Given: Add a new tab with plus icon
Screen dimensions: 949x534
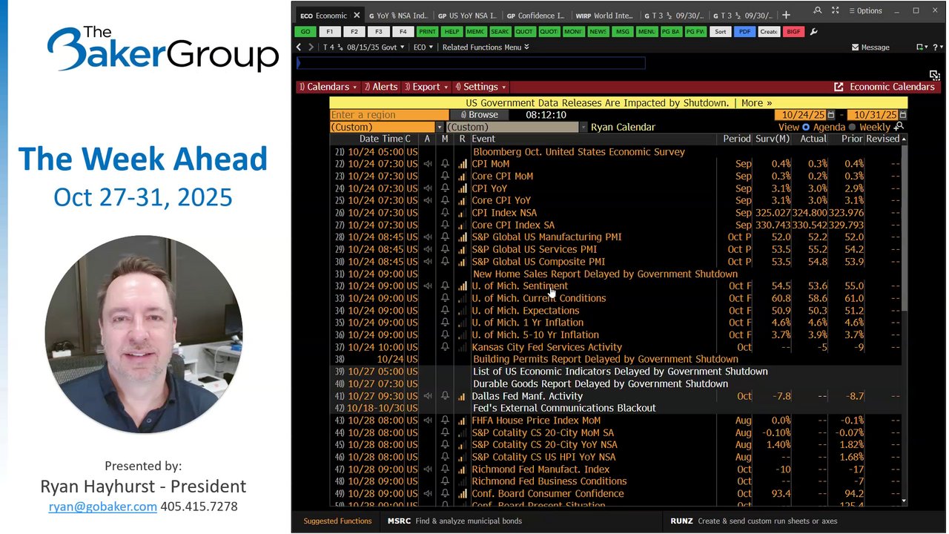Looking at the screenshot, I should click(786, 15).
